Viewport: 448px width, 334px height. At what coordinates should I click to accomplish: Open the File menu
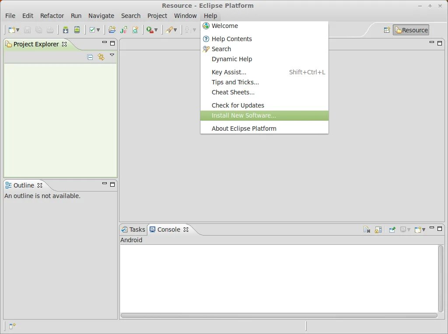click(10, 16)
